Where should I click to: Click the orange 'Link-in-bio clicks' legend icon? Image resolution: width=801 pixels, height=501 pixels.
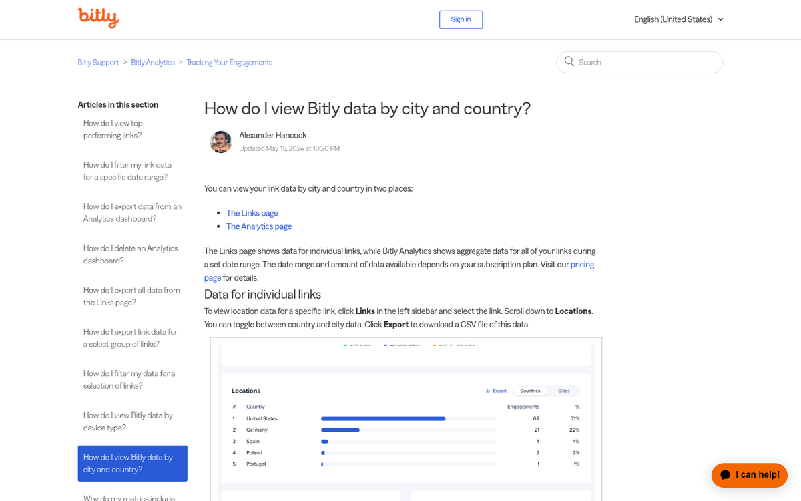click(x=434, y=345)
